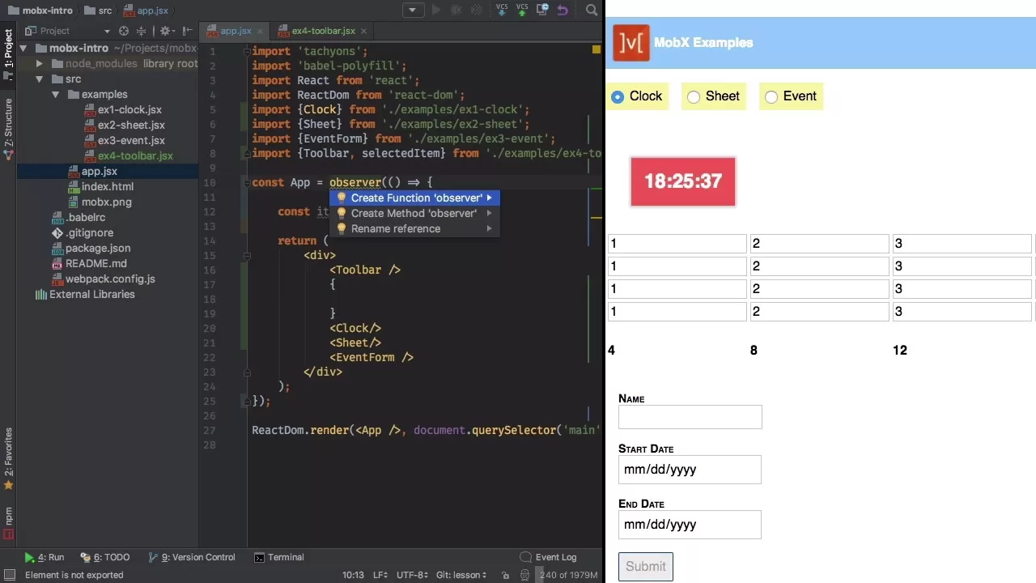Select the Sheet radio button
Image resolution: width=1036 pixels, height=583 pixels.
coord(694,96)
